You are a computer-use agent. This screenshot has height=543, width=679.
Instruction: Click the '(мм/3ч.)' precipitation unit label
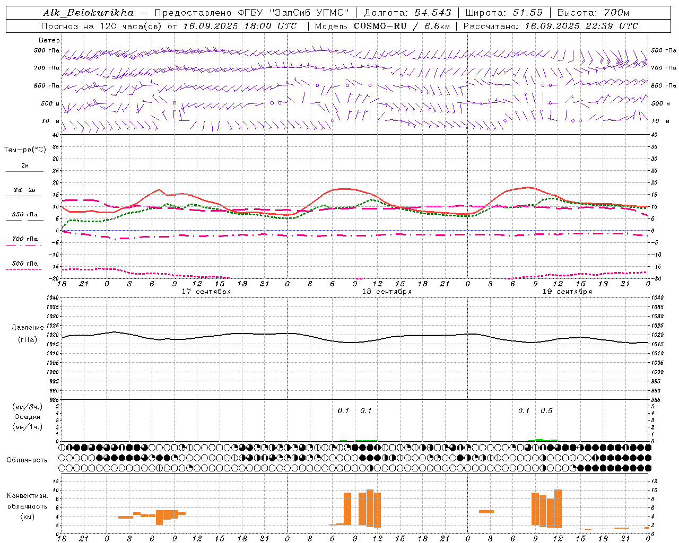click(x=27, y=407)
